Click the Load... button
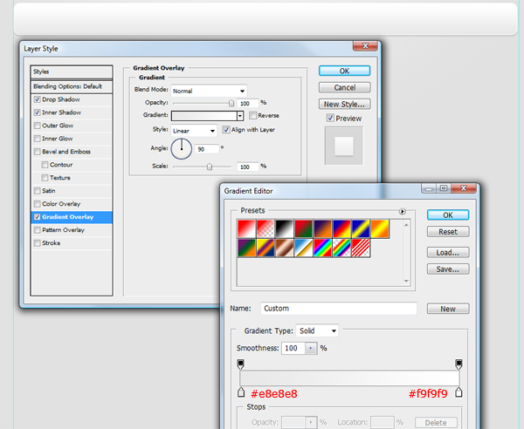 point(448,253)
